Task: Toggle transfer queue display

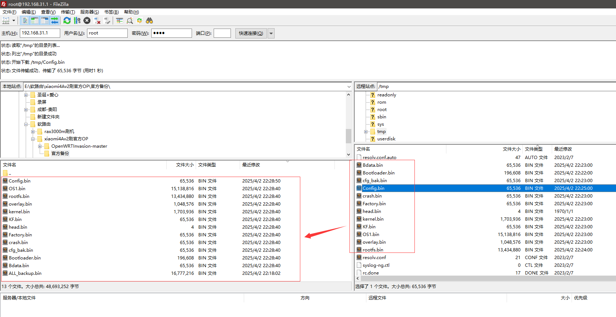Action: point(55,21)
